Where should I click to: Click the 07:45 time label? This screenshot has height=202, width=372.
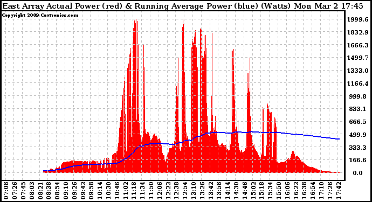(x=23, y=191)
